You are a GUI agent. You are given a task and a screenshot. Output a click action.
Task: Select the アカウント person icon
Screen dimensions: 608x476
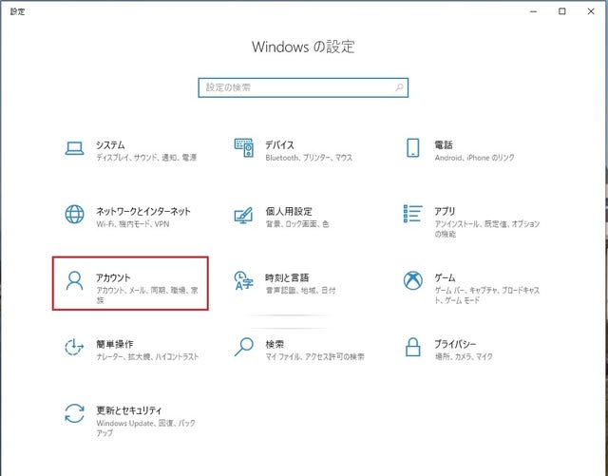[74, 280]
